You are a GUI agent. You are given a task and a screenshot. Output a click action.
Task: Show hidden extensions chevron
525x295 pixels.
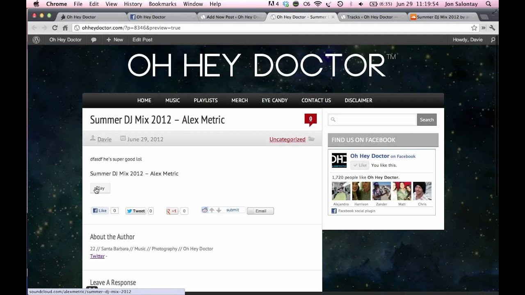pos(484,28)
